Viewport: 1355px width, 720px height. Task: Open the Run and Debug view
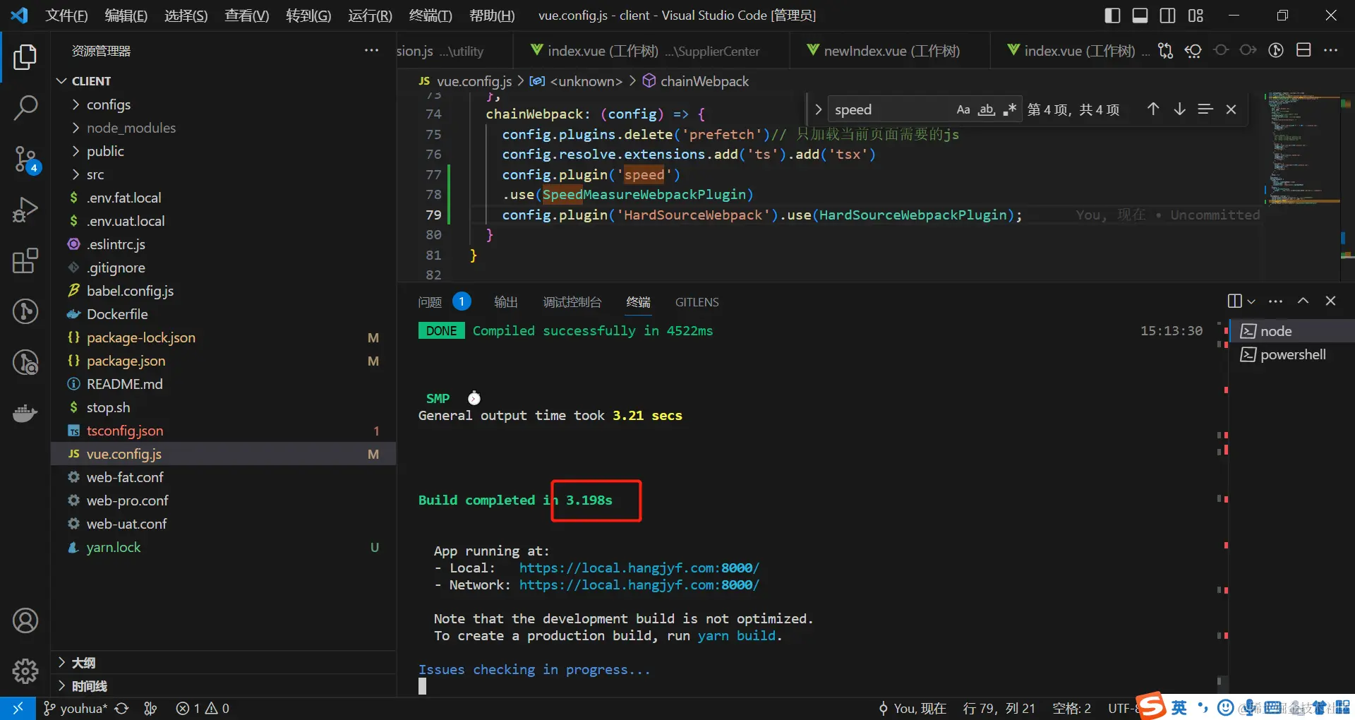click(x=25, y=210)
